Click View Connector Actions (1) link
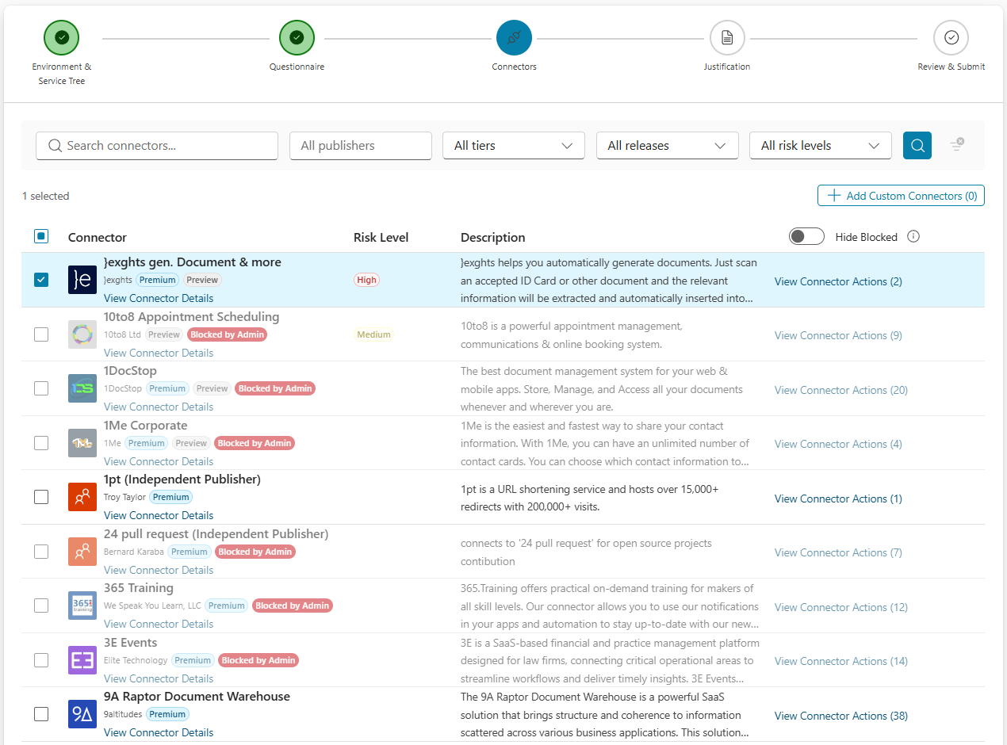The image size is (1007, 745). 838,499
